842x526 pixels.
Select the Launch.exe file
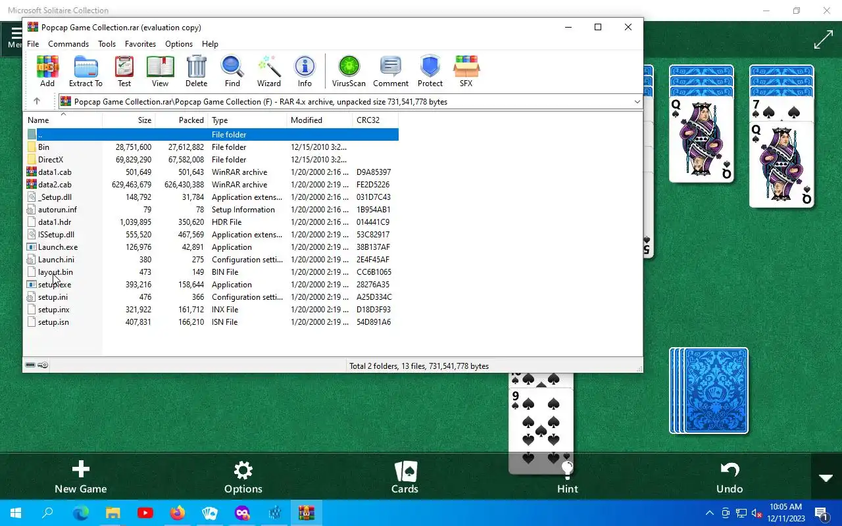[211, 247]
